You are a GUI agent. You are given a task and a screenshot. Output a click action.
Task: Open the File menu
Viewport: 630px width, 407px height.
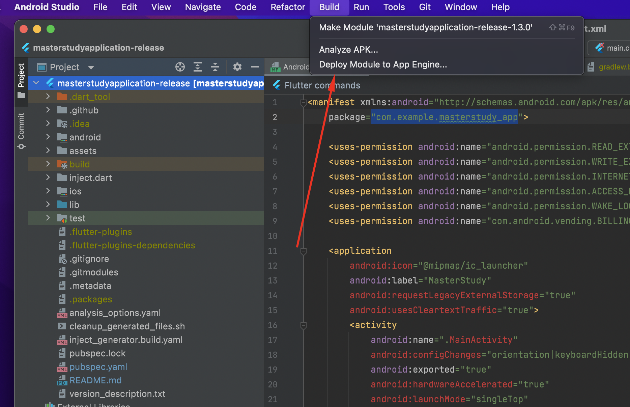100,7
